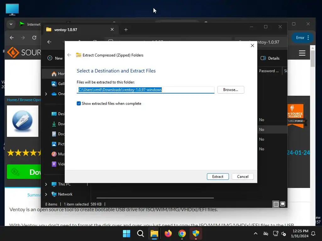Click the back arrow in the Extract wizard

click(69, 55)
